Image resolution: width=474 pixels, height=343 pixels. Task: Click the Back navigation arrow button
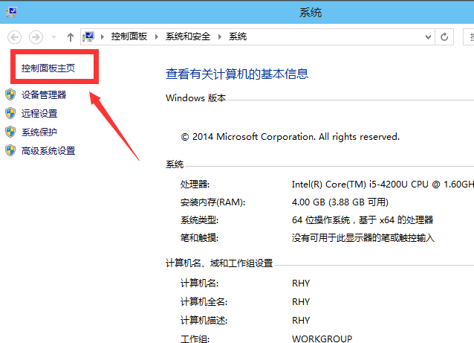(15, 36)
